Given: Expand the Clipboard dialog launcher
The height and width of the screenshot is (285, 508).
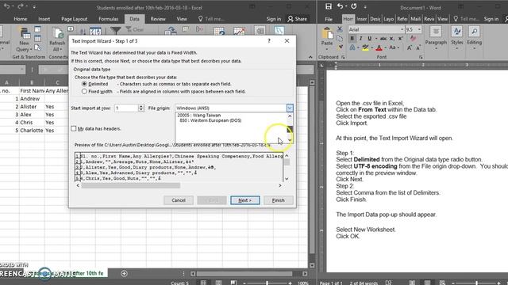Looking at the screenshot, I should 343,57.
